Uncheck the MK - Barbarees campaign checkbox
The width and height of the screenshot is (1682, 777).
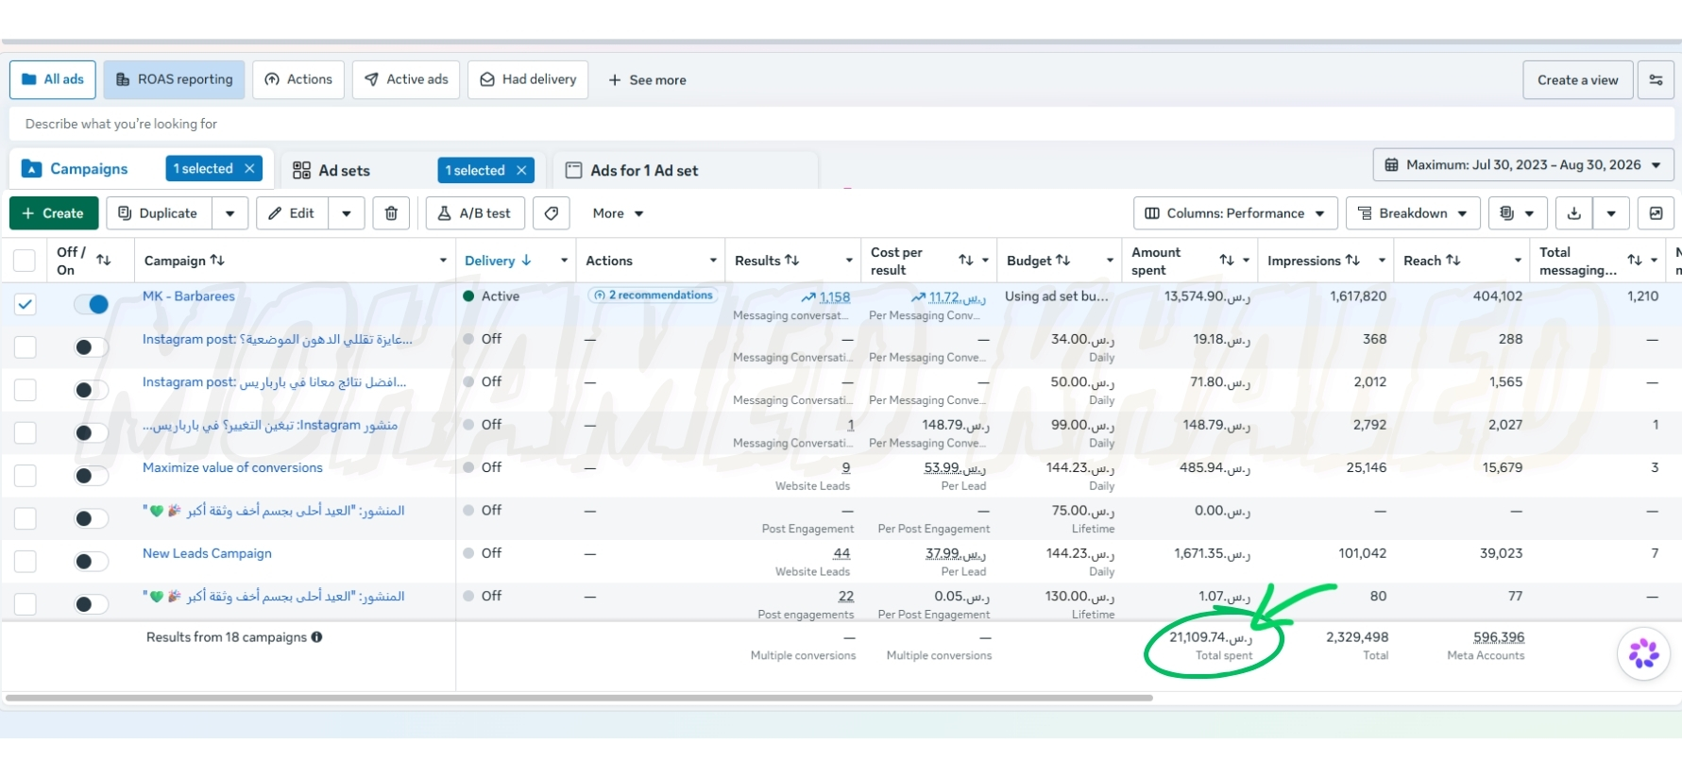(x=25, y=304)
